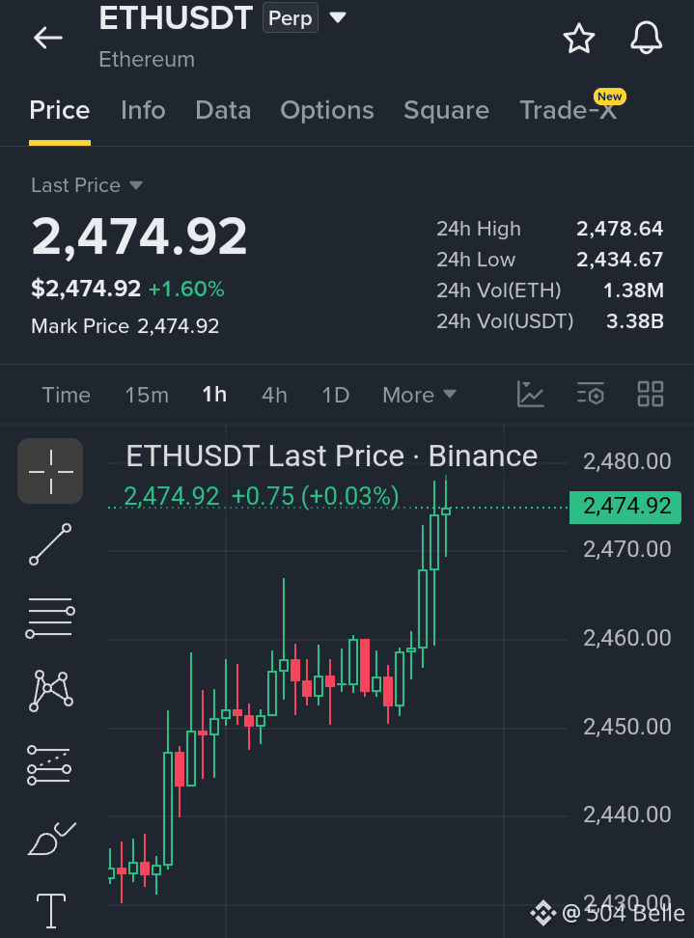This screenshot has width=694, height=938.
Task: Select the Time chart interval
Action: point(66,395)
